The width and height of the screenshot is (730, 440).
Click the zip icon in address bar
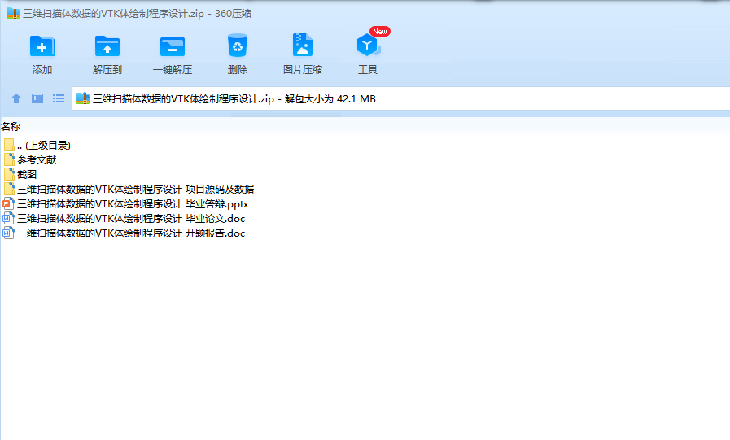(83, 98)
